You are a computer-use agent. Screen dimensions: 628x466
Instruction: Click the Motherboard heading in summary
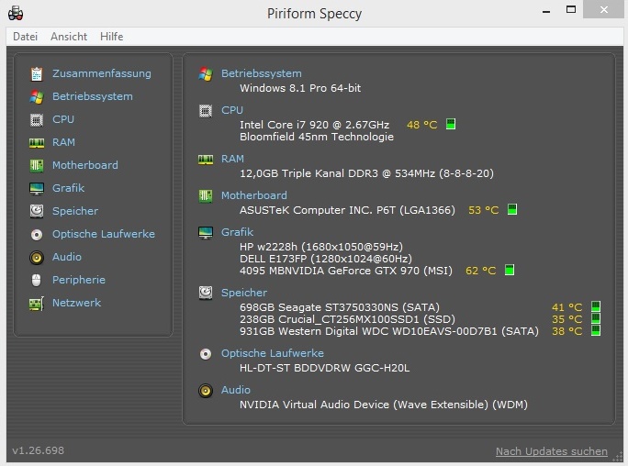click(x=254, y=195)
